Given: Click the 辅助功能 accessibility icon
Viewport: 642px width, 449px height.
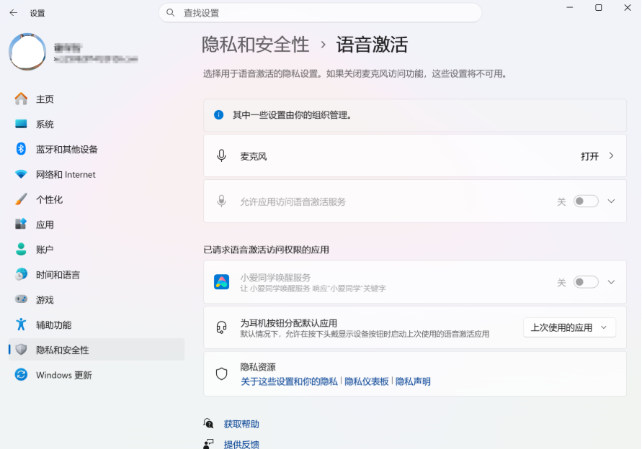Looking at the screenshot, I should 21,325.
